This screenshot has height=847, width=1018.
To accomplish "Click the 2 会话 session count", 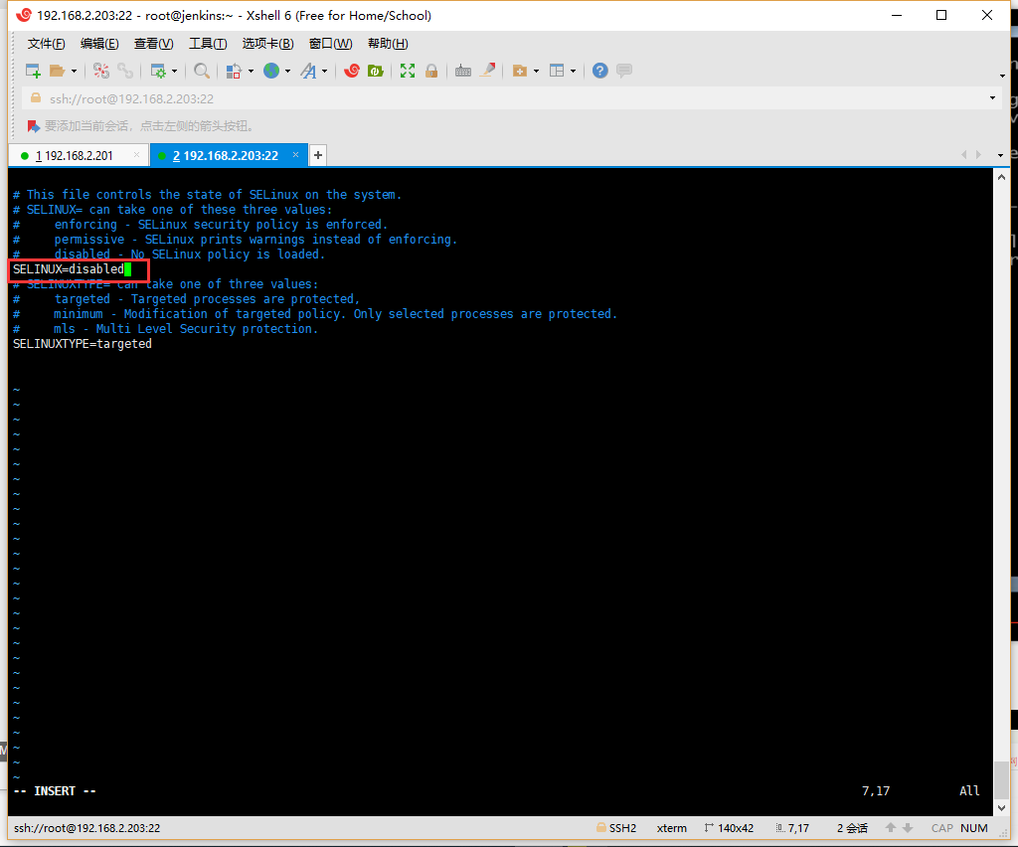I will [852, 828].
